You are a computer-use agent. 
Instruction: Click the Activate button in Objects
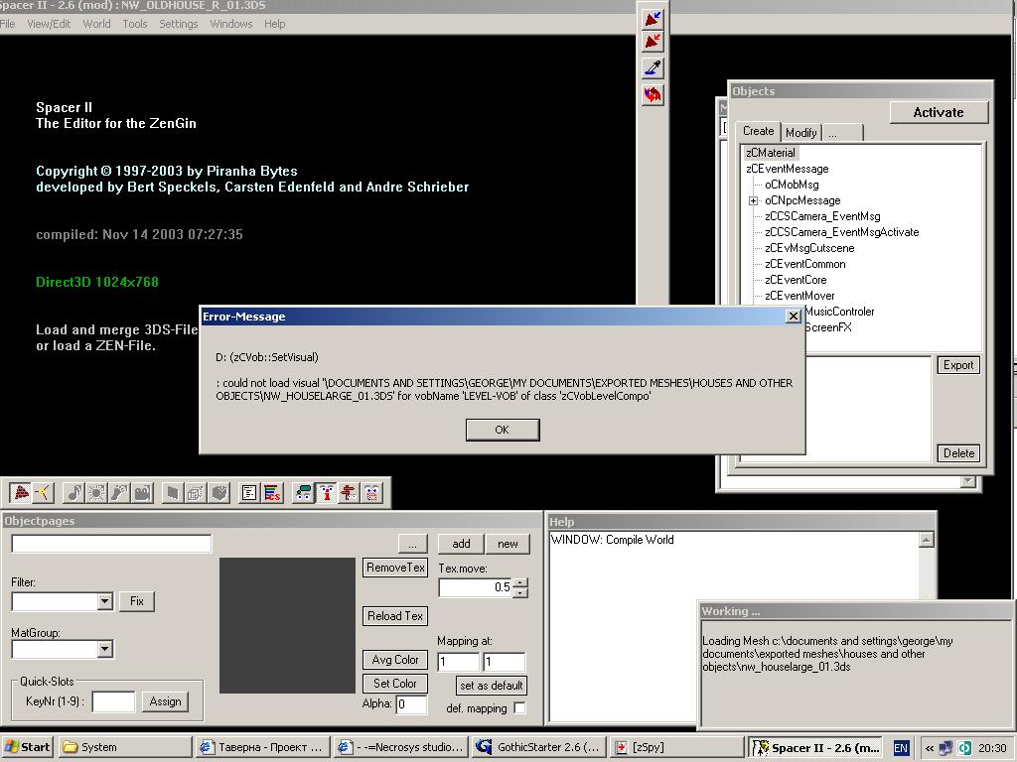coord(939,112)
